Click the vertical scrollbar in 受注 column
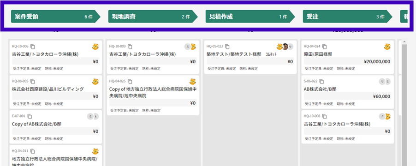 pos(404,103)
